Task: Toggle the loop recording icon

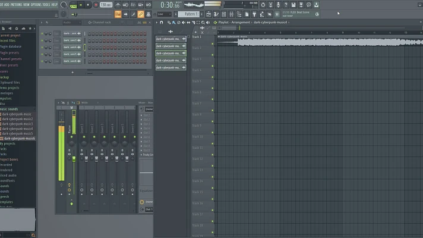Action: tap(149, 5)
